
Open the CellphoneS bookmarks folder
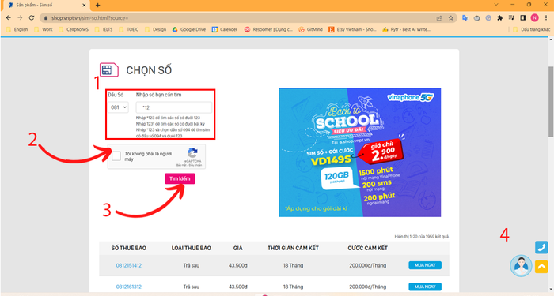(74, 30)
